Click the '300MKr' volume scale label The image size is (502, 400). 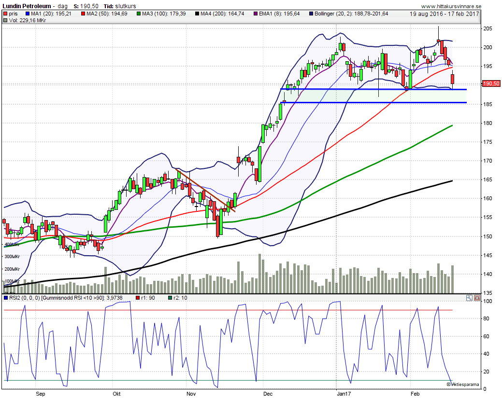pyautogui.click(x=12, y=256)
